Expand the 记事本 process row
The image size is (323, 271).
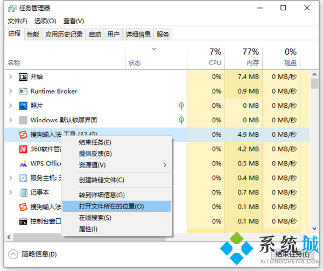pyautogui.click(x=11, y=192)
